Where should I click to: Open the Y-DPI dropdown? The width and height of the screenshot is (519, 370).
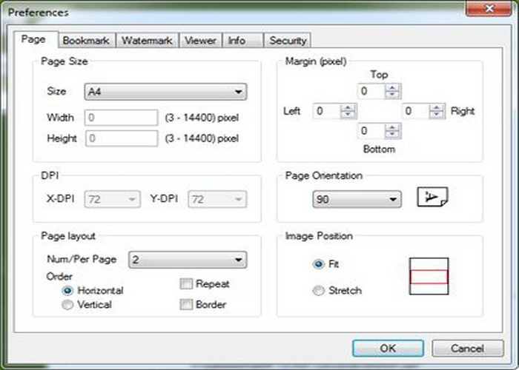pos(217,199)
